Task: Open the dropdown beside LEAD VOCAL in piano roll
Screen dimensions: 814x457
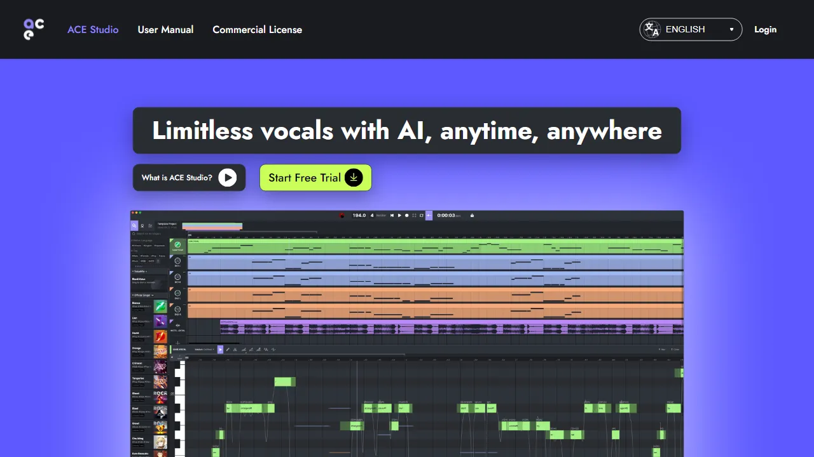Action: [x=203, y=350]
